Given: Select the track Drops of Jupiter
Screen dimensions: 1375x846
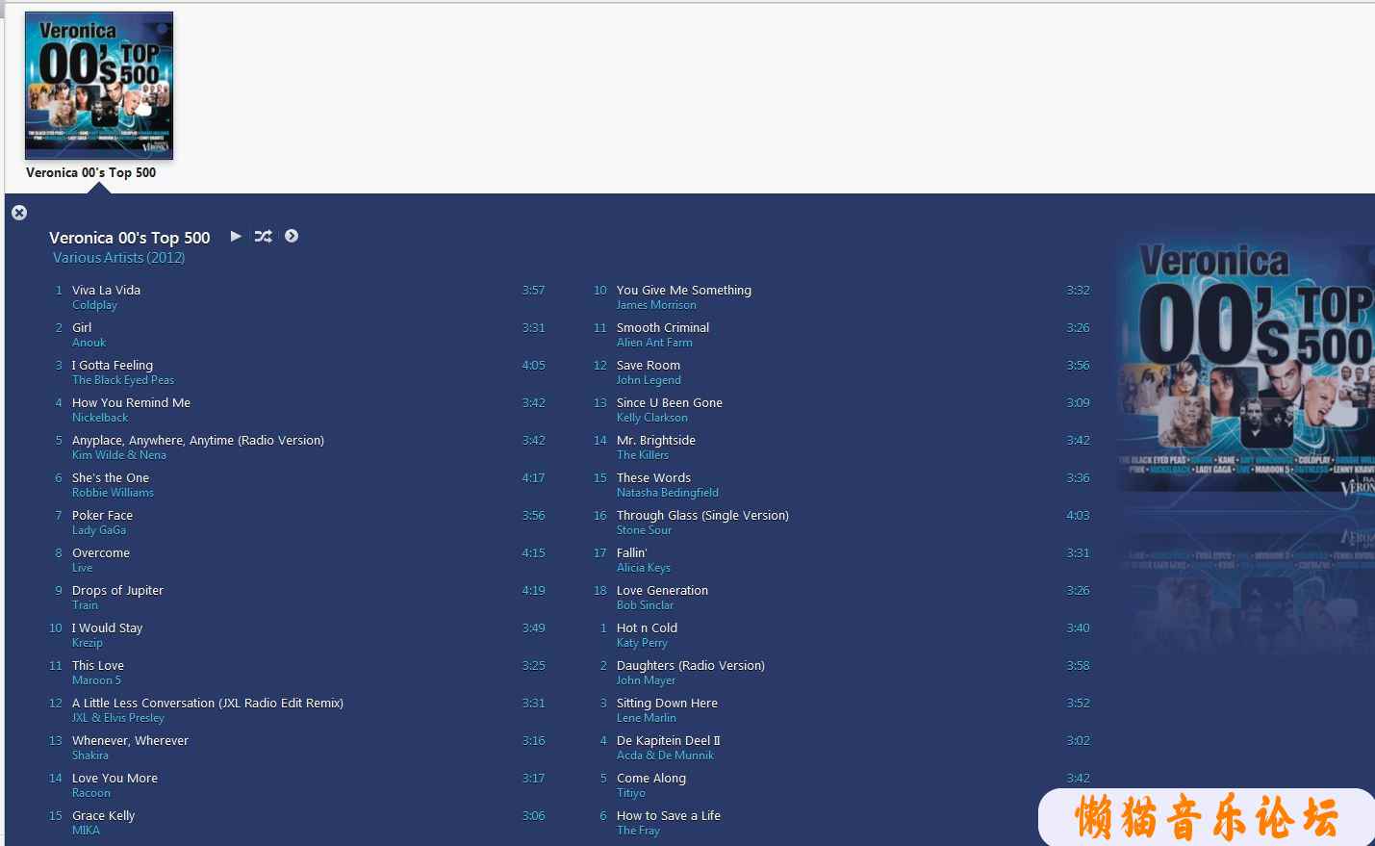Looking at the screenshot, I should pos(117,590).
